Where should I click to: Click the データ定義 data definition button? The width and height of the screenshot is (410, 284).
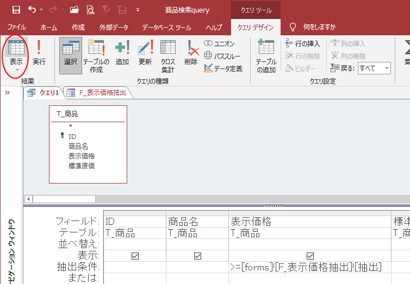[x=223, y=68]
